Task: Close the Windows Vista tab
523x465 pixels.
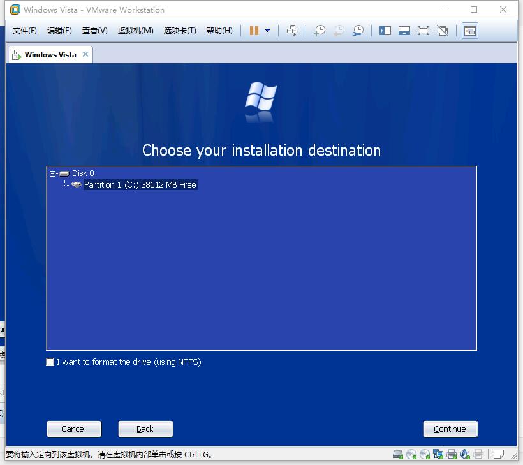Action: point(85,54)
